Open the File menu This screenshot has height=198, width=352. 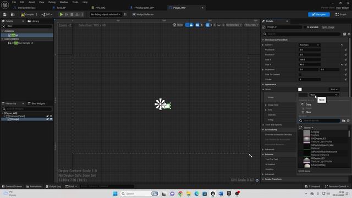coord(14,2)
